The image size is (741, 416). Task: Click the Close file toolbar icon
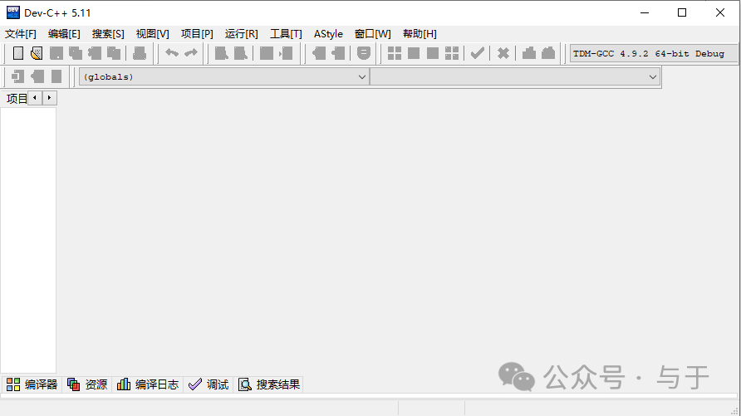point(95,53)
